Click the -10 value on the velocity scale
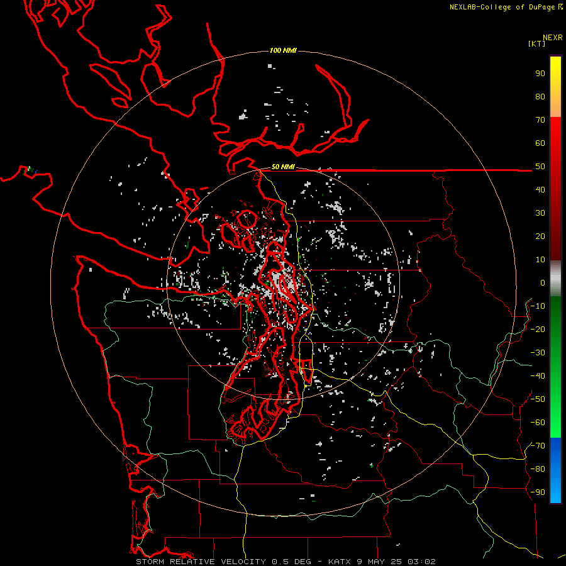This screenshot has width=566, height=566. (538, 306)
